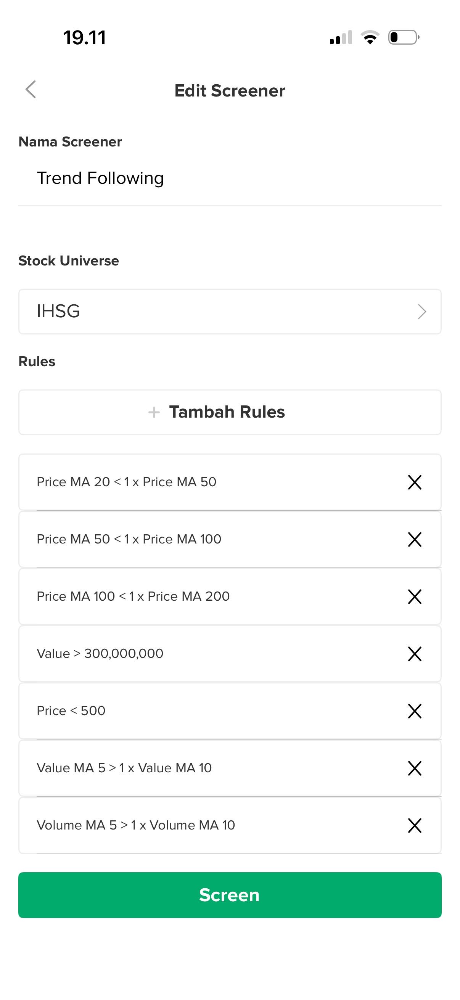460x1000 pixels.
Task: Delete the Price MA 50 < MA 100 rule
Action: [415, 539]
